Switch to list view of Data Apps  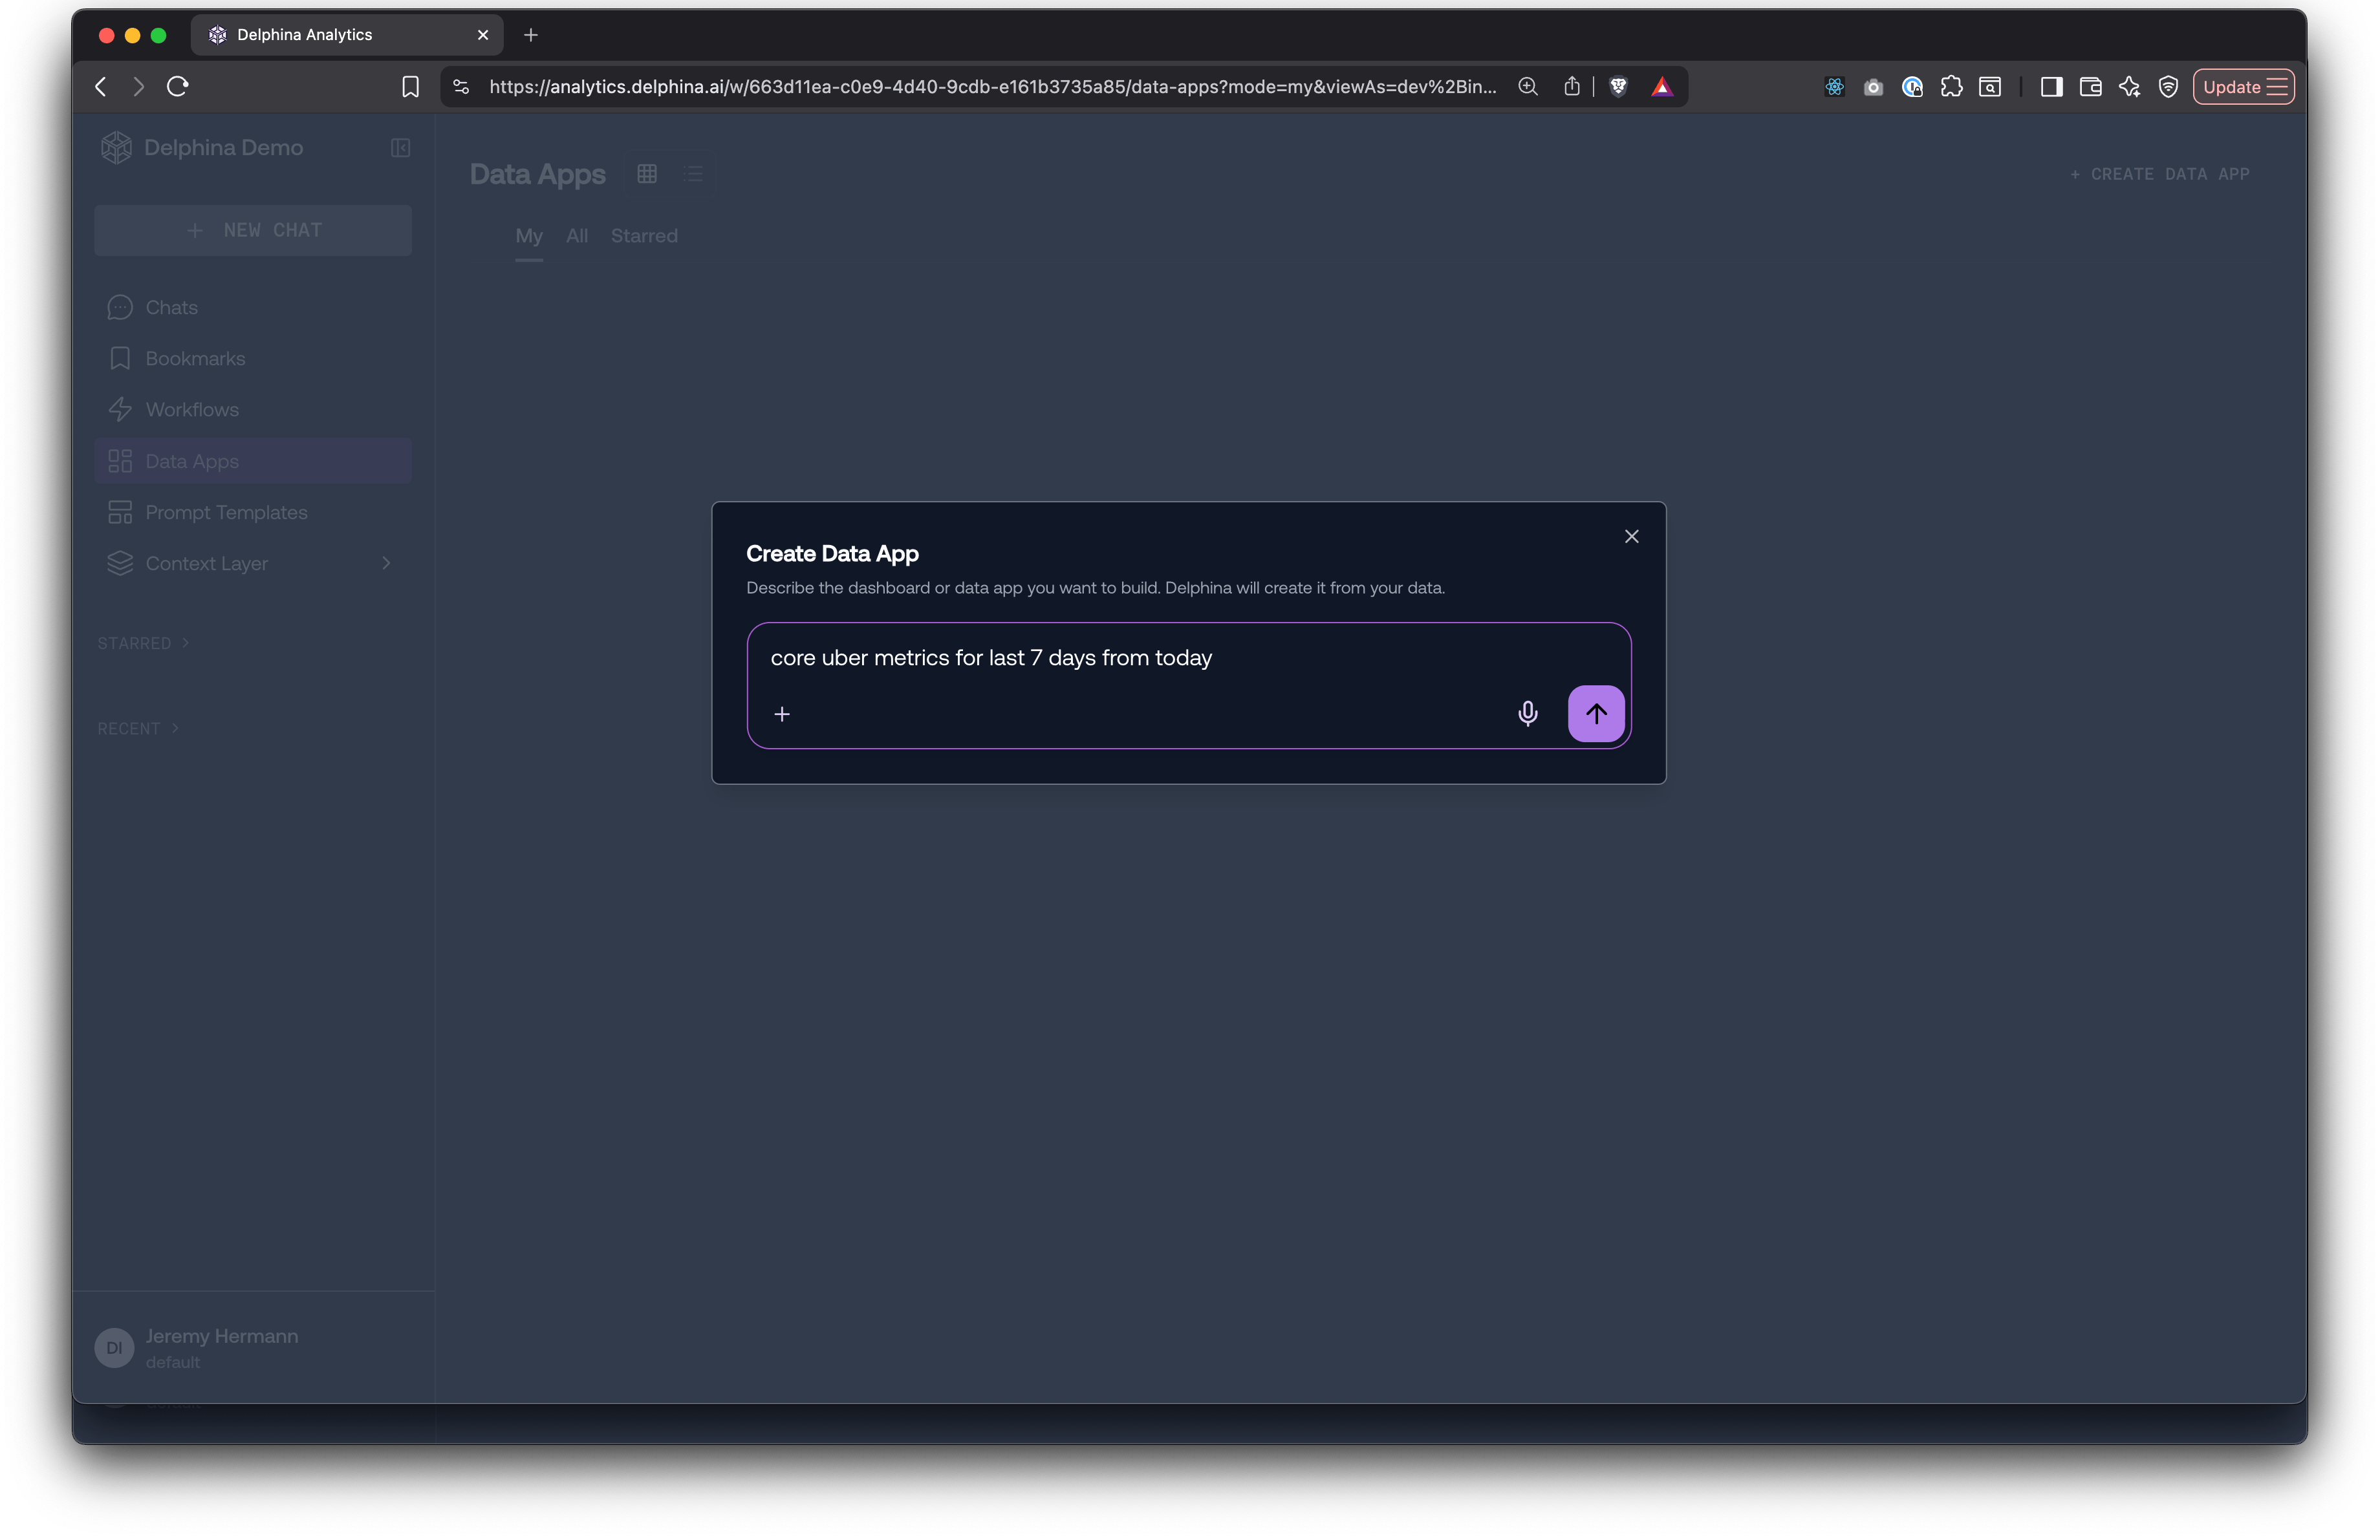[x=694, y=174]
